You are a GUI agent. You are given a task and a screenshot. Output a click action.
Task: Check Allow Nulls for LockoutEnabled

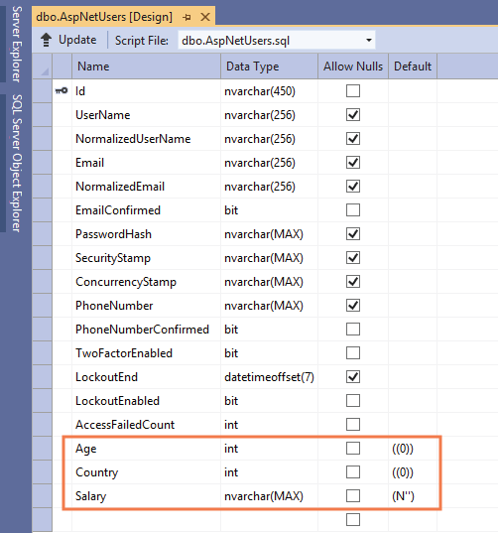(x=353, y=400)
